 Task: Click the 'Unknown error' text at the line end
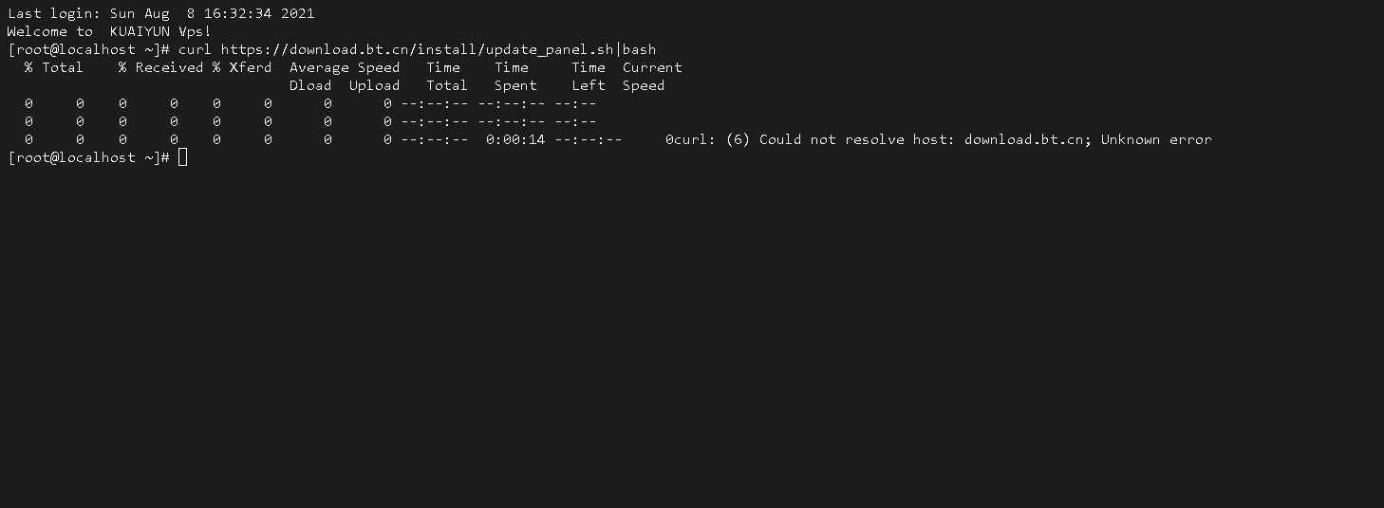click(x=1156, y=139)
